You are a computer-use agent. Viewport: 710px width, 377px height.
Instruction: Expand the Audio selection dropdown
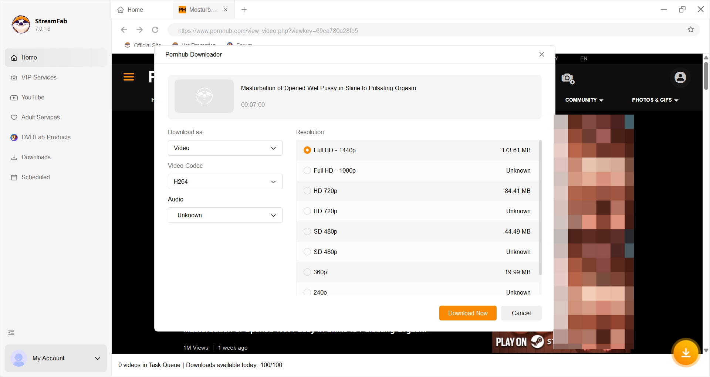point(225,215)
